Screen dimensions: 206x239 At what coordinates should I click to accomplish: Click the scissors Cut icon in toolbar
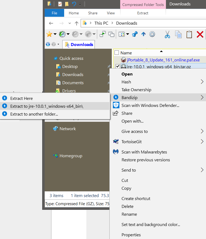[x=167, y=34]
